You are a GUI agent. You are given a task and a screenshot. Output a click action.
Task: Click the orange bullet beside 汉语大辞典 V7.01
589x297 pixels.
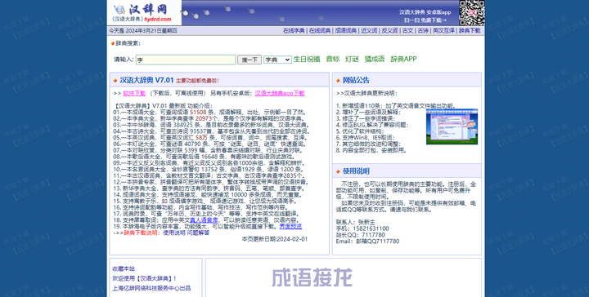(115, 81)
